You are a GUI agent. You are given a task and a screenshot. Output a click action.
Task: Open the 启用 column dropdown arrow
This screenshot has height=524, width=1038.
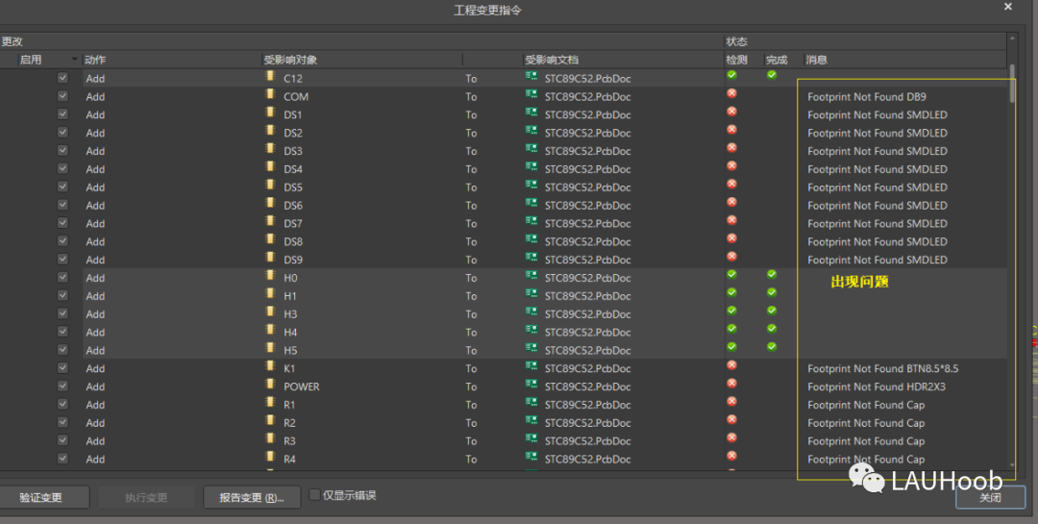[75, 60]
